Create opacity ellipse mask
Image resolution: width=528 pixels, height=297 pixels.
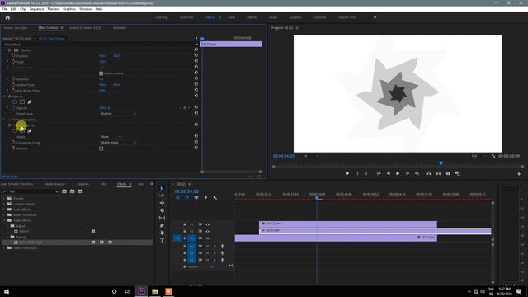click(x=15, y=102)
